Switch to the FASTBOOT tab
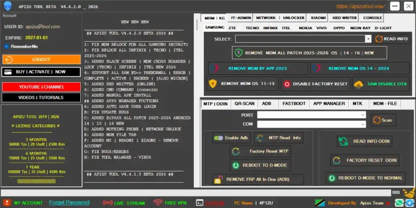Image resolution: width=416 pixels, height=208 pixels. click(294, 104)
